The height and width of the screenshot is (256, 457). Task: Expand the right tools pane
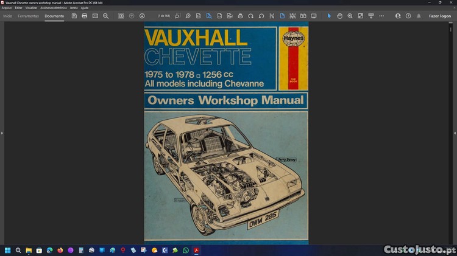tap(455, 133)
